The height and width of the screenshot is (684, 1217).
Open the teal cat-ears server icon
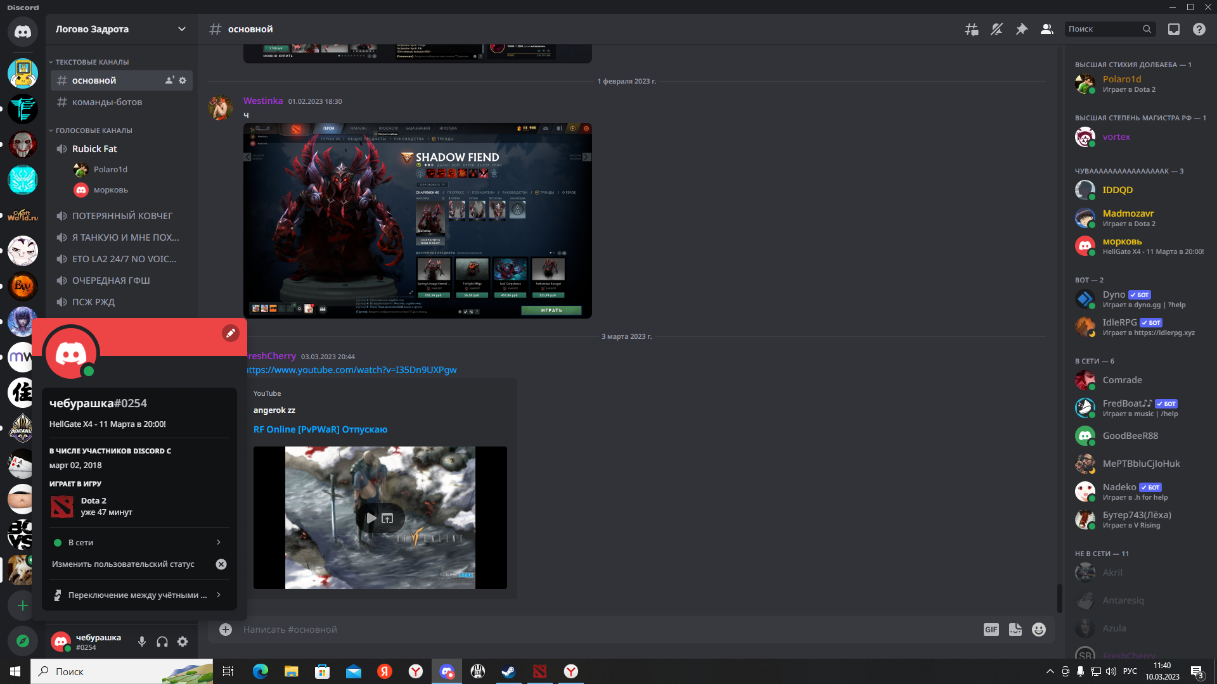pos(23,180)
